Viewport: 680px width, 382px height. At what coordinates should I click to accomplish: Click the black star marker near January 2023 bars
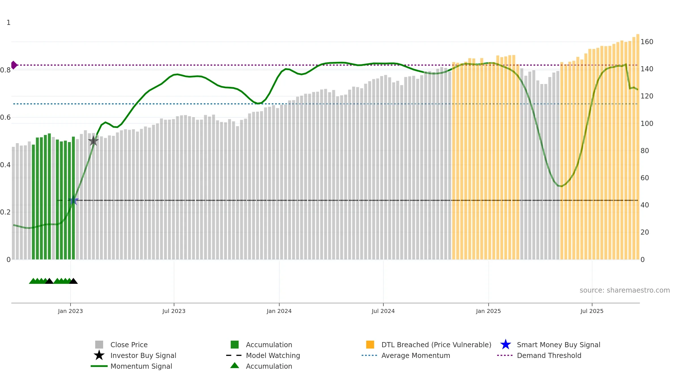pos(93,141)
